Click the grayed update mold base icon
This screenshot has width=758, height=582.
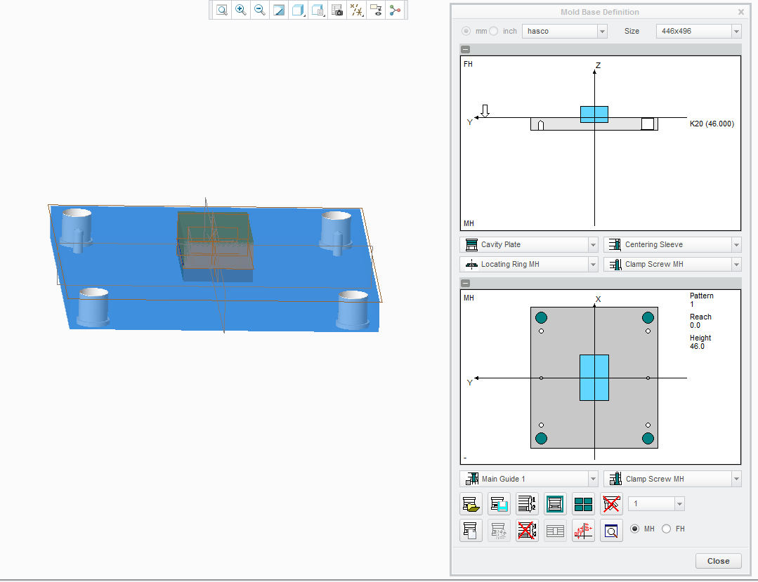pos(499,531)
